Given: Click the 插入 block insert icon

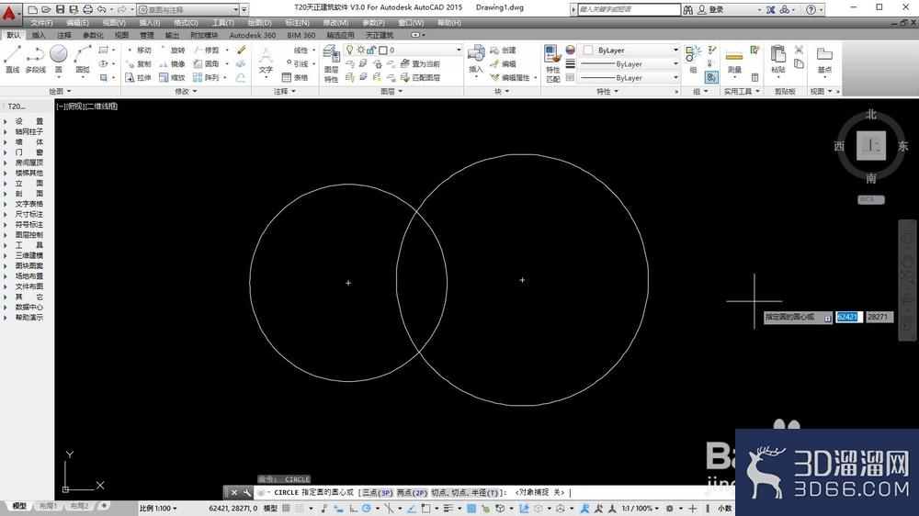Looking at the screenshot, I should (476, 60).
